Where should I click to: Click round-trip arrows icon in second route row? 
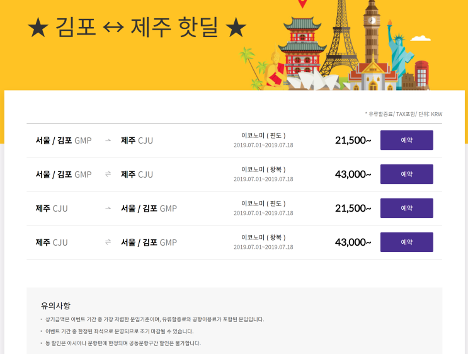[x=108, y=174]
